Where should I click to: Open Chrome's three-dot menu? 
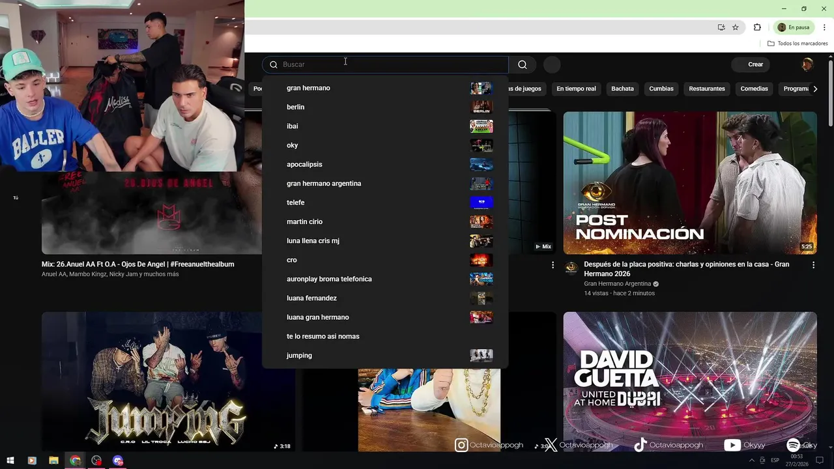(824, 27)
